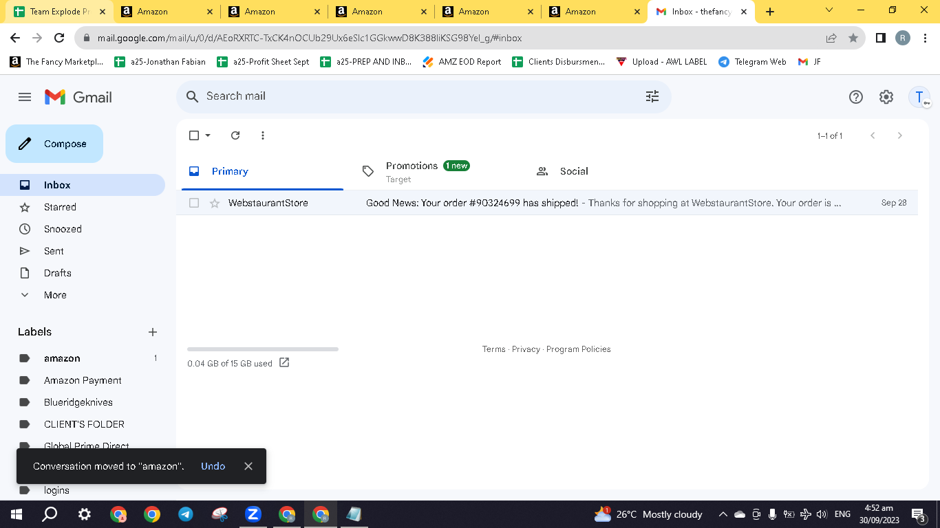The image size is (940, 528).
Task: Show hidden system tray icons
Action: pyautogui.click(x=723, y=514)
